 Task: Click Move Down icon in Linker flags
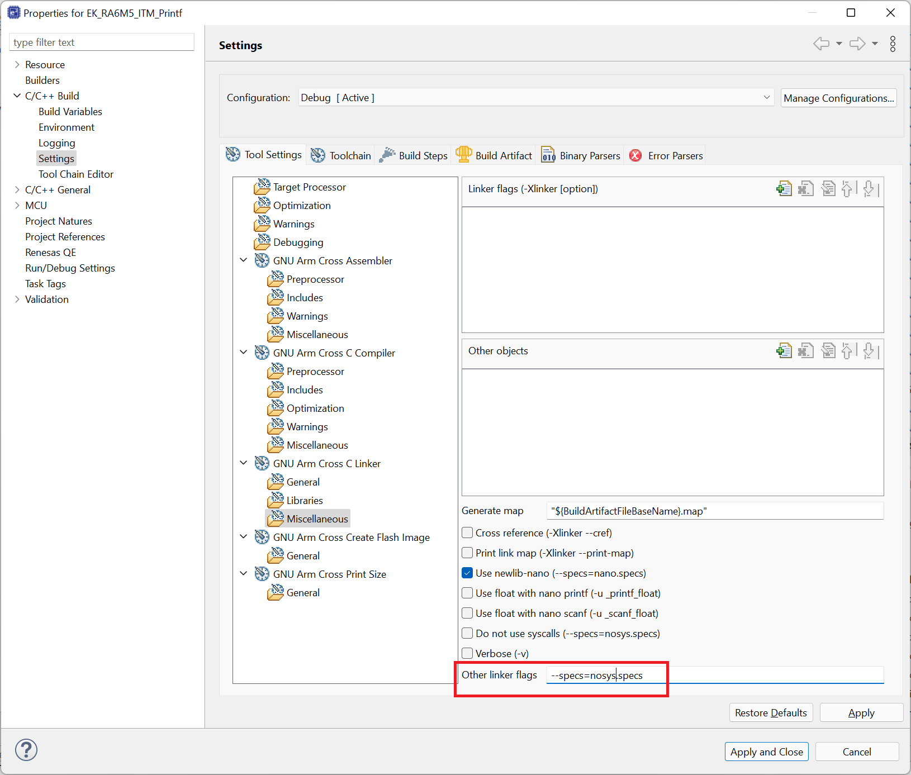point(870,189)
